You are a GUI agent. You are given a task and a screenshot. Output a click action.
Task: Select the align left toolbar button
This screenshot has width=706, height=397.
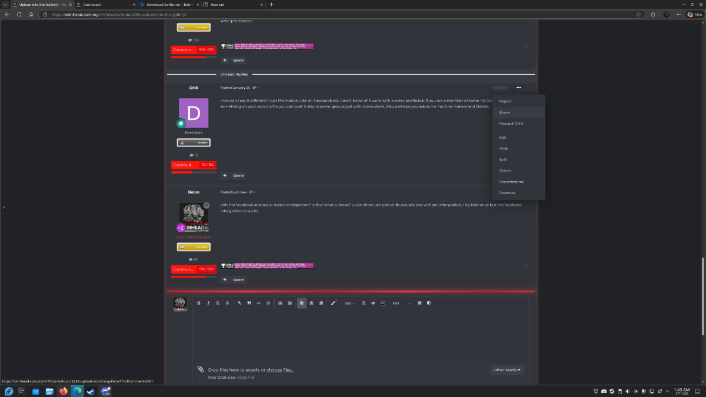point(302,303)
